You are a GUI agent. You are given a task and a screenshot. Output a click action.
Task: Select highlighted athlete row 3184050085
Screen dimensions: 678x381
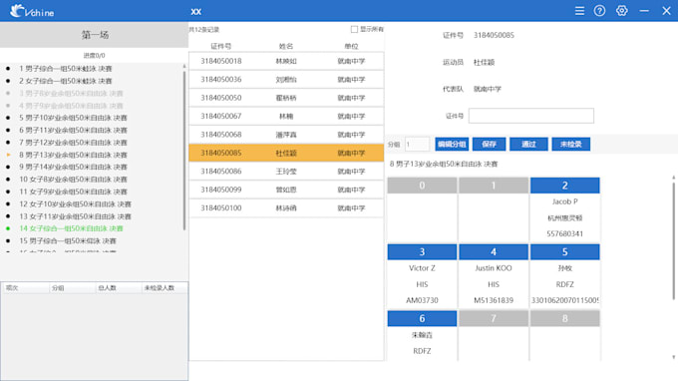[x=286, y=153]
